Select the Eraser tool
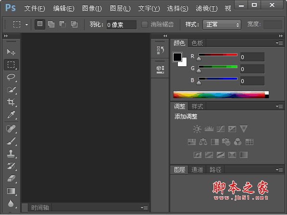The image size is (287, 215). point(11,179)
